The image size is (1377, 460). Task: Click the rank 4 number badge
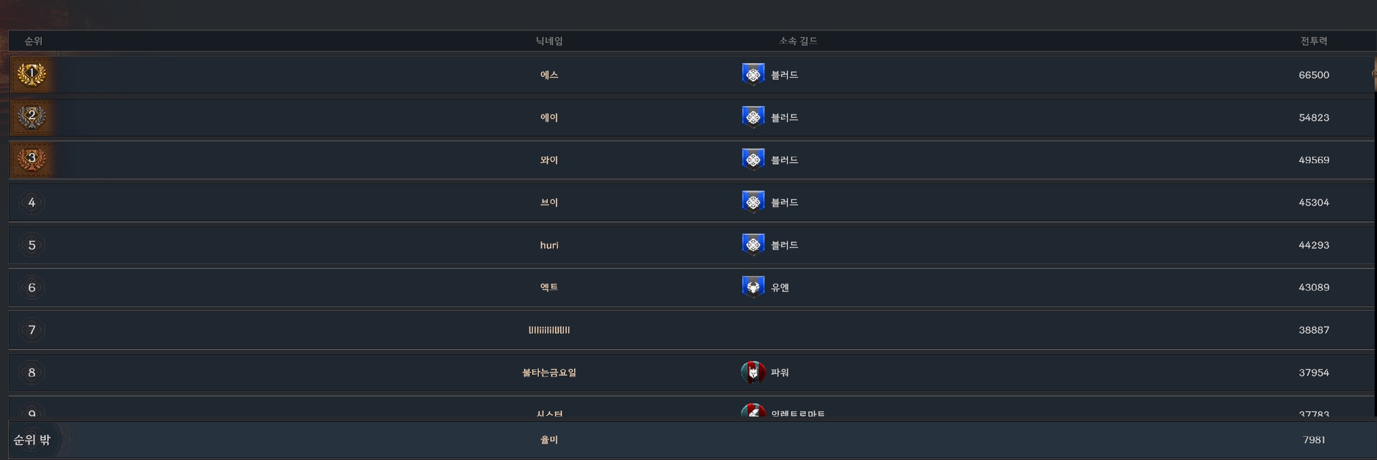(32, 203)
